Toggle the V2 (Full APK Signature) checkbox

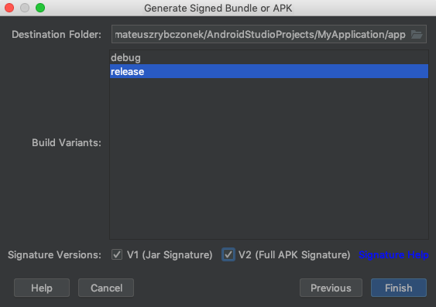[228, 254]
